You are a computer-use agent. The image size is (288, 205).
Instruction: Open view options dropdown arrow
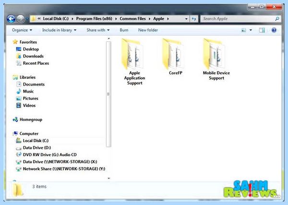[251, 30]
